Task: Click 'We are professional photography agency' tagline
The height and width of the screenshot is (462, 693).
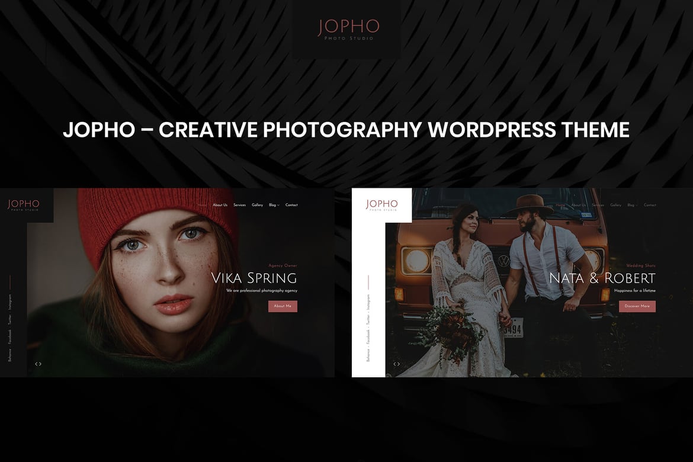Action: (x=262, y=291)
